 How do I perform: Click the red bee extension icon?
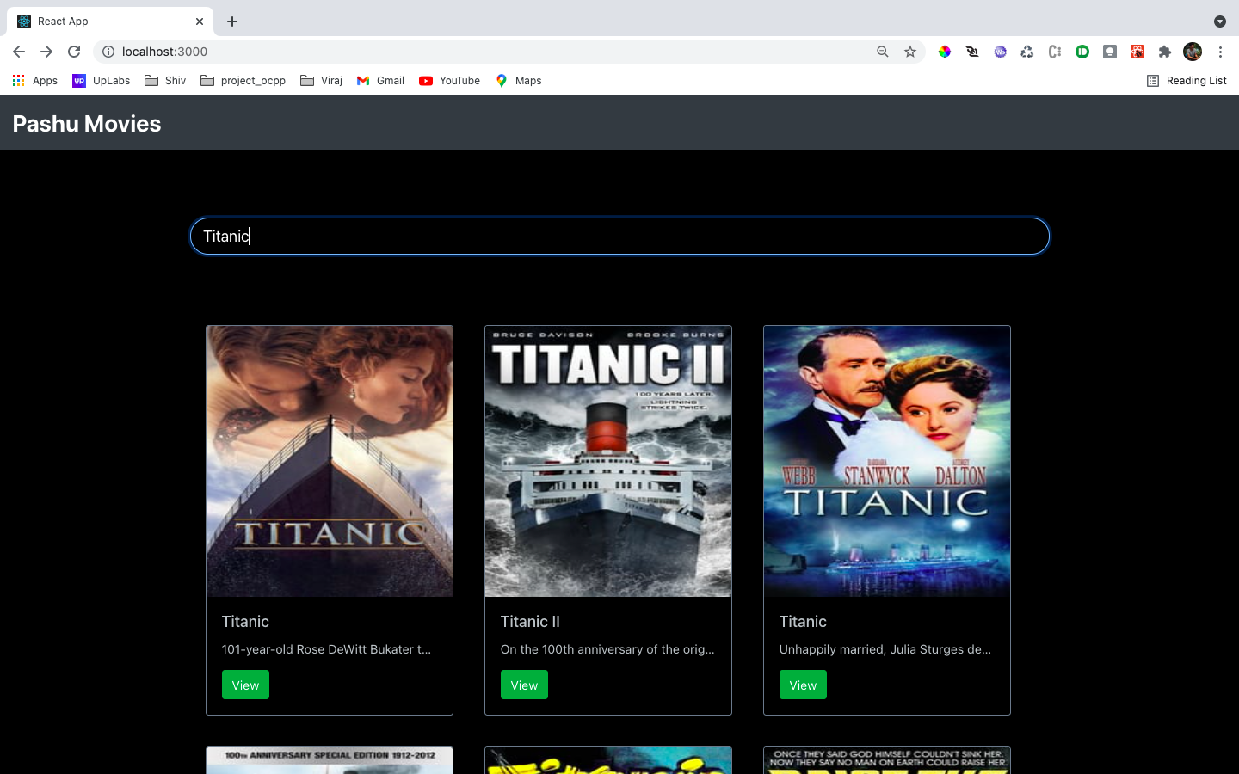tap(1137, 52)
